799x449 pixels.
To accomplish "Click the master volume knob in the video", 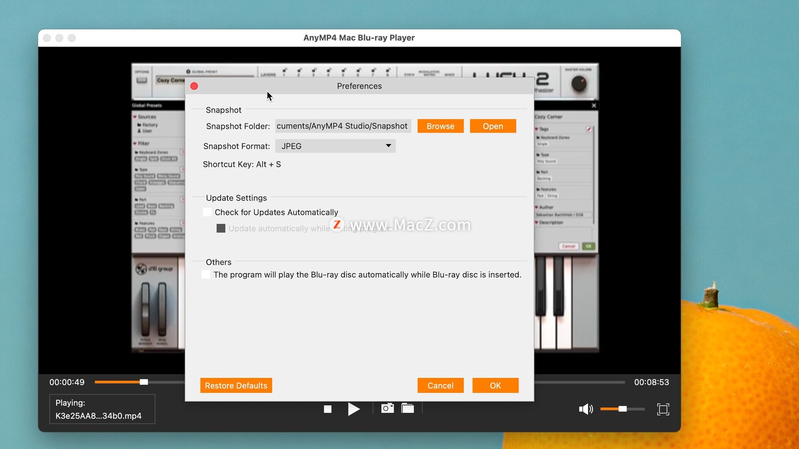I will pos(579,84).
